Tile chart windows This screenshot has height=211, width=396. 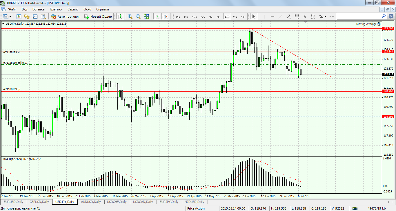point(146,17)
